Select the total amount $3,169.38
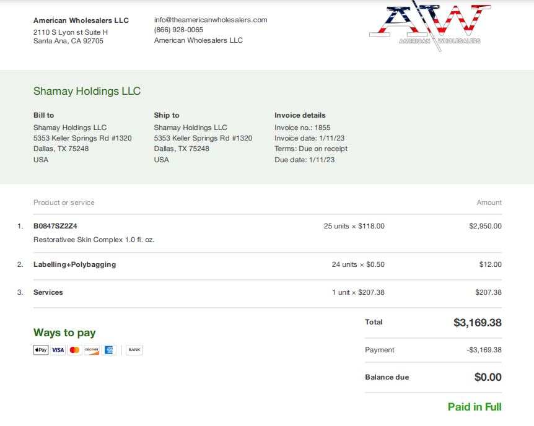Image resolution: width=534 pixels, height=426 pixels. coord(478,323)
